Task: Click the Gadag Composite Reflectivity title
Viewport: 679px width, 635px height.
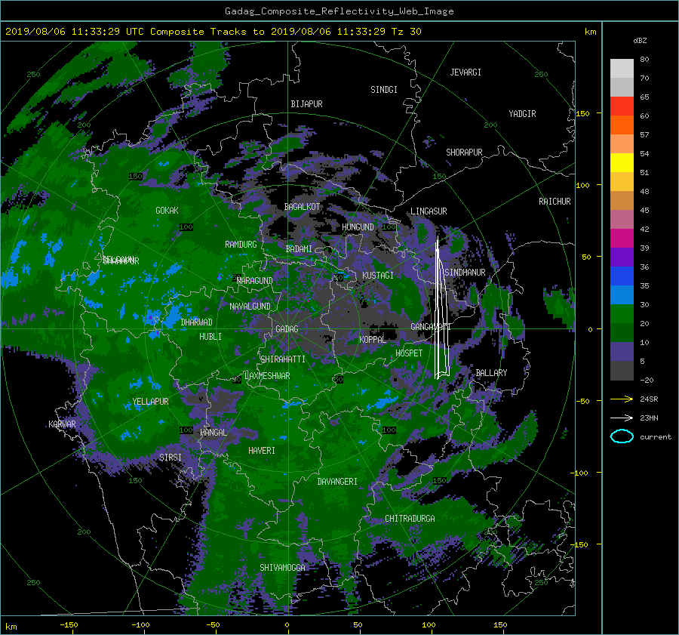Action: pos(339,11)
